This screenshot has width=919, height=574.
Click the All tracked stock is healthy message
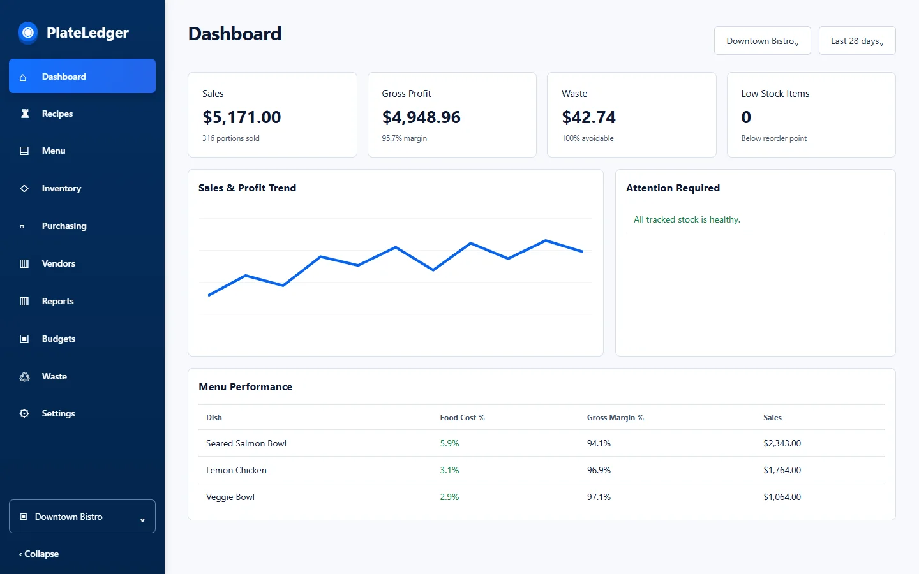(687, 219)
